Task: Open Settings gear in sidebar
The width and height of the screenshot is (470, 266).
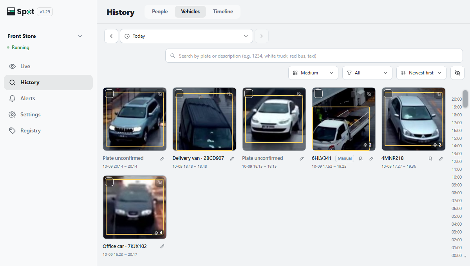Action: pyautogui.click(x=13, y=115)
